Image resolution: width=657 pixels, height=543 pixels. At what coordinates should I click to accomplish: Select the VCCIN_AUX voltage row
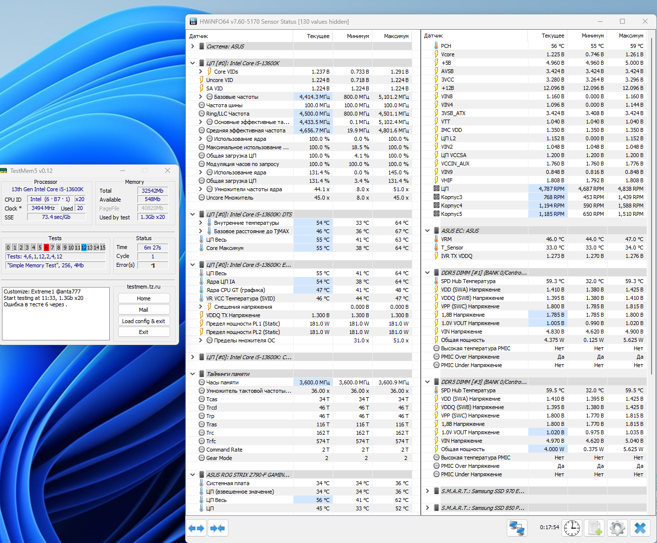coord(534,164)
